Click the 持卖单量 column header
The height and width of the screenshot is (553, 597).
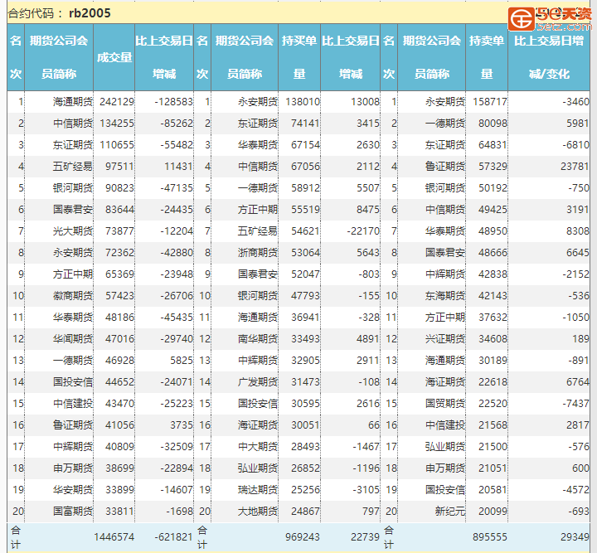pyautogui.click(x=487, y=57)
